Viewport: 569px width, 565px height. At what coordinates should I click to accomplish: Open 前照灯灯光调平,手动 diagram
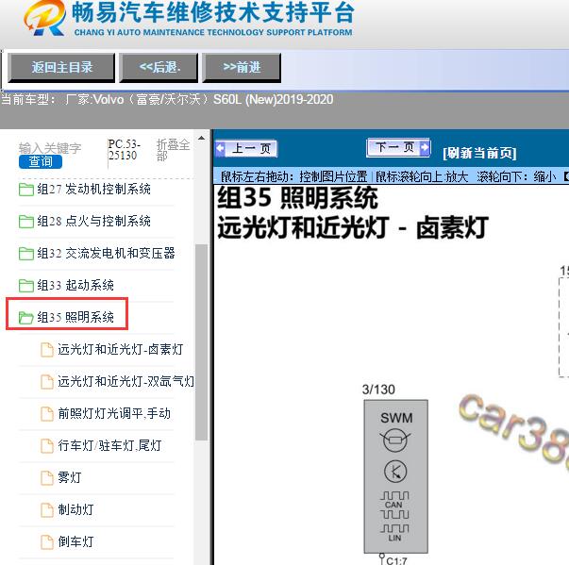(x=114, y=413)
